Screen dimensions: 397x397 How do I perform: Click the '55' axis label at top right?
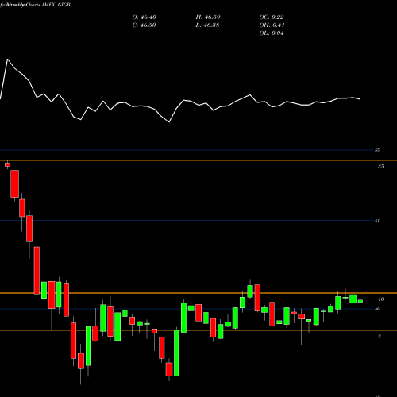pos(377,150)
